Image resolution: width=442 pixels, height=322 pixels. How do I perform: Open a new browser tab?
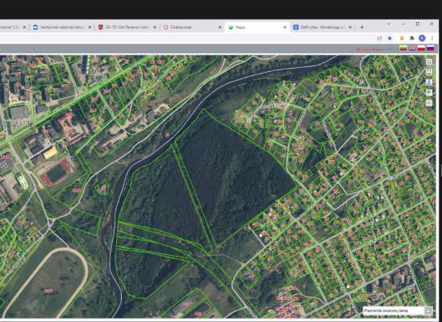click(x=362, y=27)
